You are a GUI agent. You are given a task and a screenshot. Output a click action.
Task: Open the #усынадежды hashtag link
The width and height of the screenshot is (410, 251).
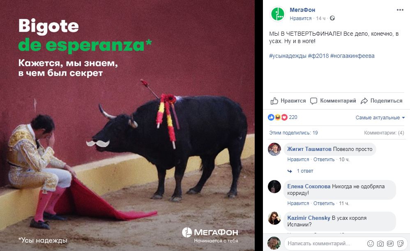(x=288, y=56)
